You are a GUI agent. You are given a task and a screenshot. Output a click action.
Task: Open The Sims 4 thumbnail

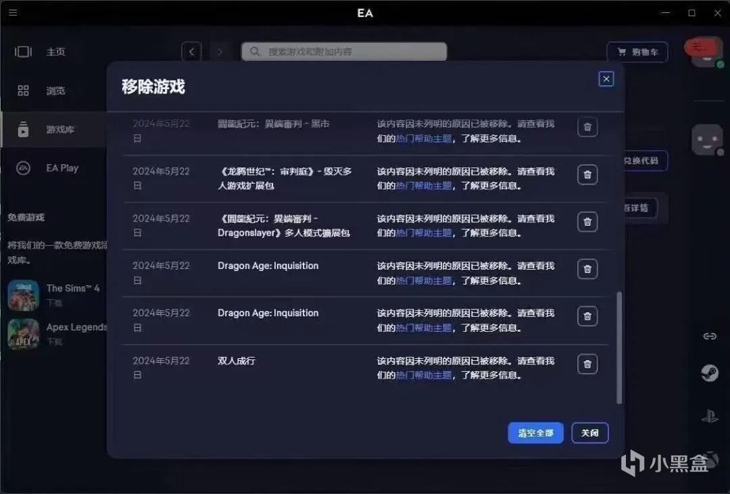[x=23, y=295]
